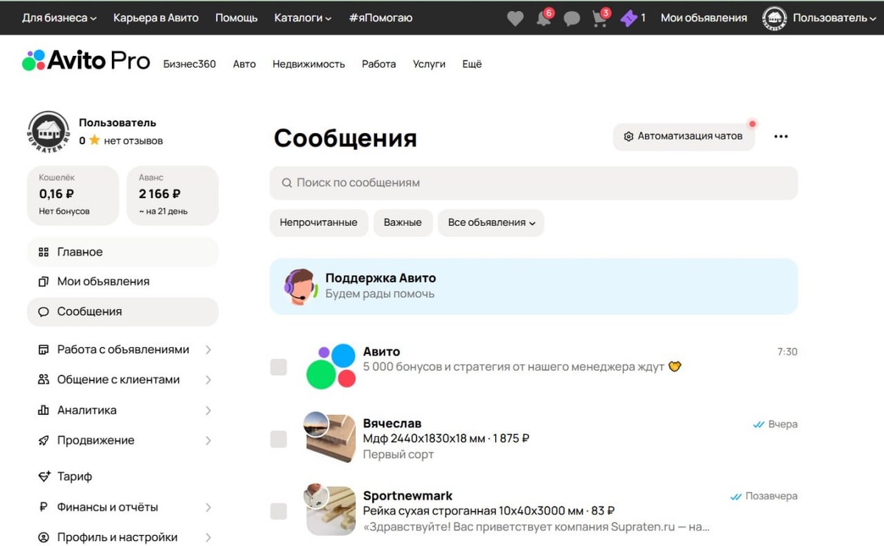Click Поиск по сообщениям field
Image resolution: width=884 pixels, height=546 pixels.
click(533, 182)
